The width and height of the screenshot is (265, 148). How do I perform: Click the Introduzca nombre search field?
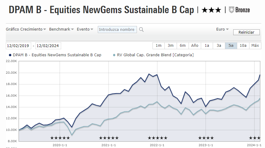(x=117, y=30)
